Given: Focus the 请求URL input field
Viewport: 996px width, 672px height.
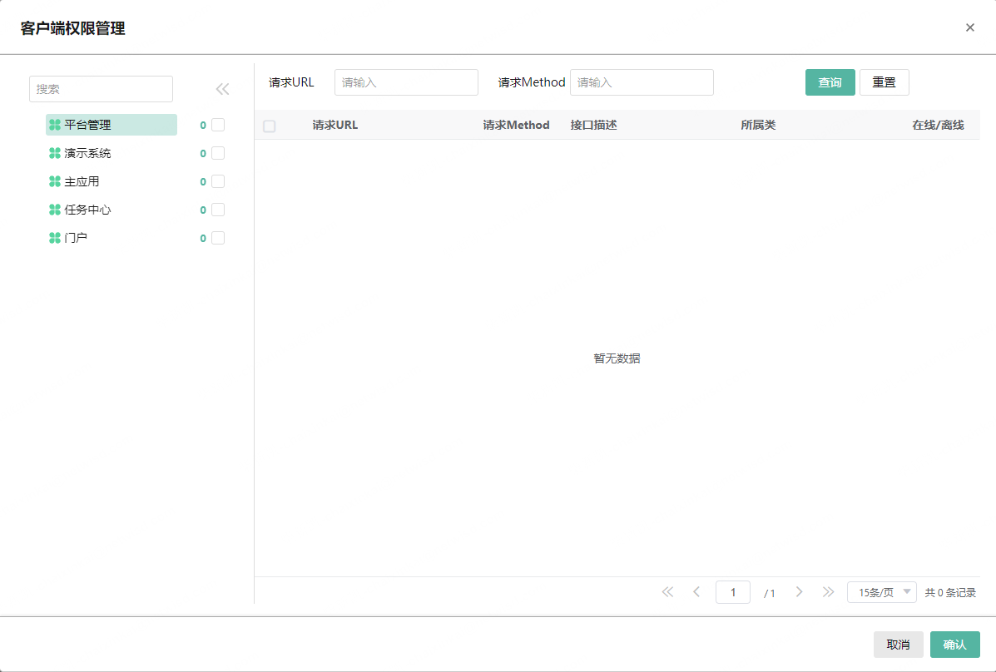Looking at the screenshot, I should coord(406,82).
